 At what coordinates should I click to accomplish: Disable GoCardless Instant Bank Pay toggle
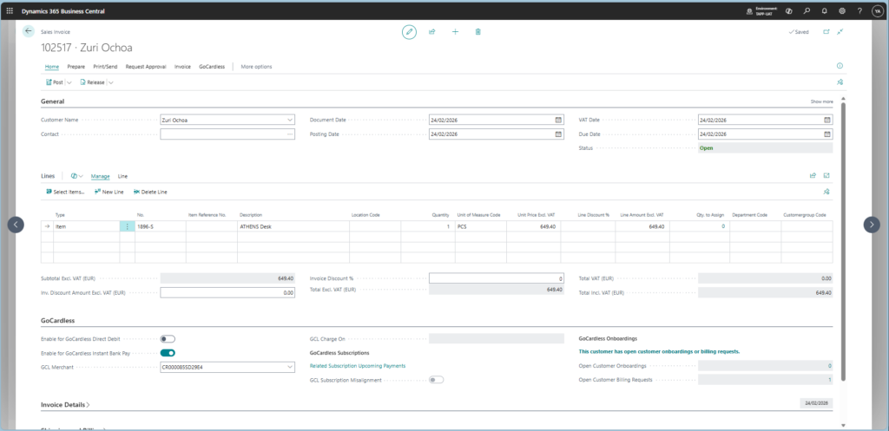pos(168,353)
